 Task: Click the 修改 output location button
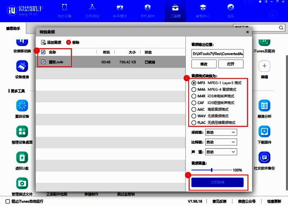tap(204, 64)
